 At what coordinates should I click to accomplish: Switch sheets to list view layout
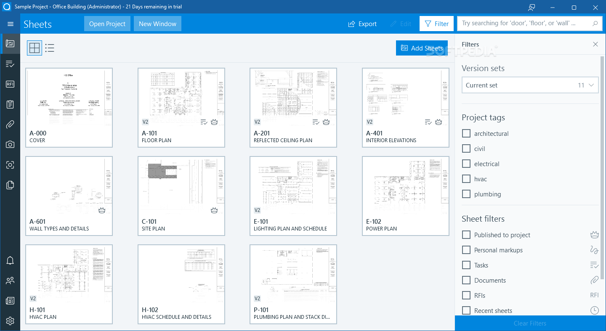click(49, 48)
